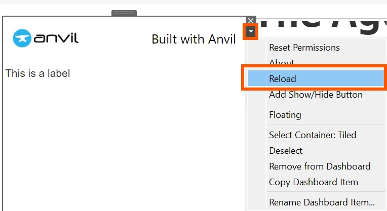Click the 'This is a label' text
387x211 pixels.
[x=38, y=73]
